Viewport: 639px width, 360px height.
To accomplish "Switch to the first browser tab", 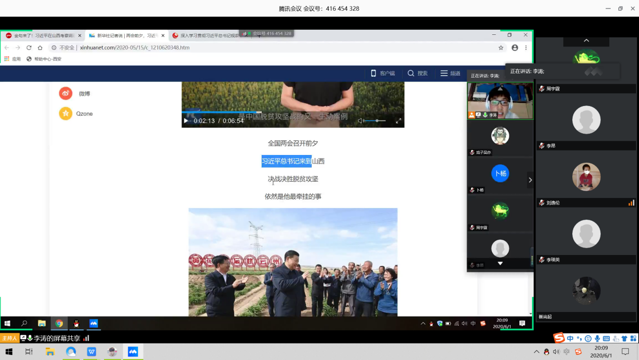I will [x=43, y=36].
